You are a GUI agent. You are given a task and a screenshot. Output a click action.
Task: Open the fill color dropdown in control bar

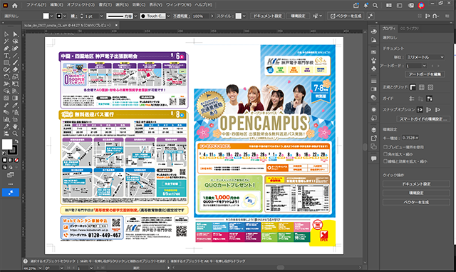point(51,16)
